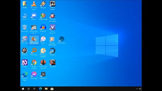The image size is (162, 91).
Task: Select the Everything search shortcut
Action: (34, 51)
